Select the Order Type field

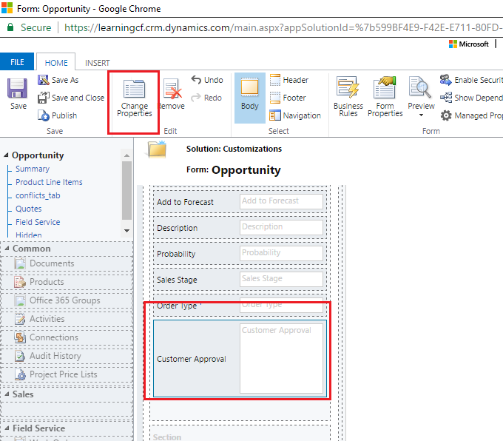point(240,306)
